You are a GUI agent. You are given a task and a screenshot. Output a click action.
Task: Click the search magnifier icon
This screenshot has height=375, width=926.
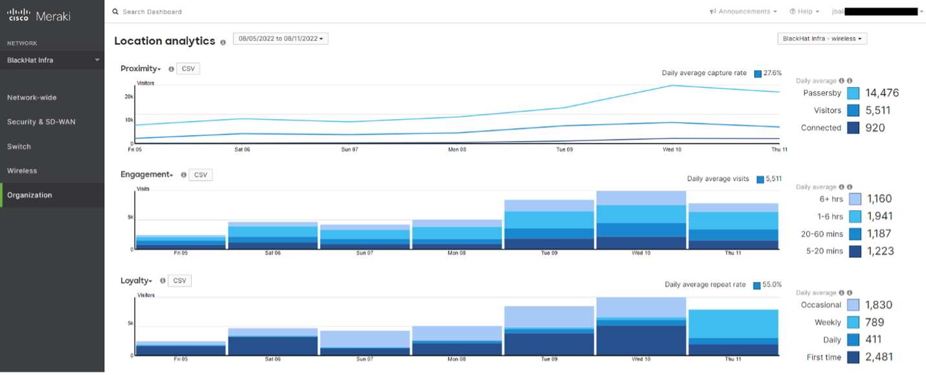115,12
